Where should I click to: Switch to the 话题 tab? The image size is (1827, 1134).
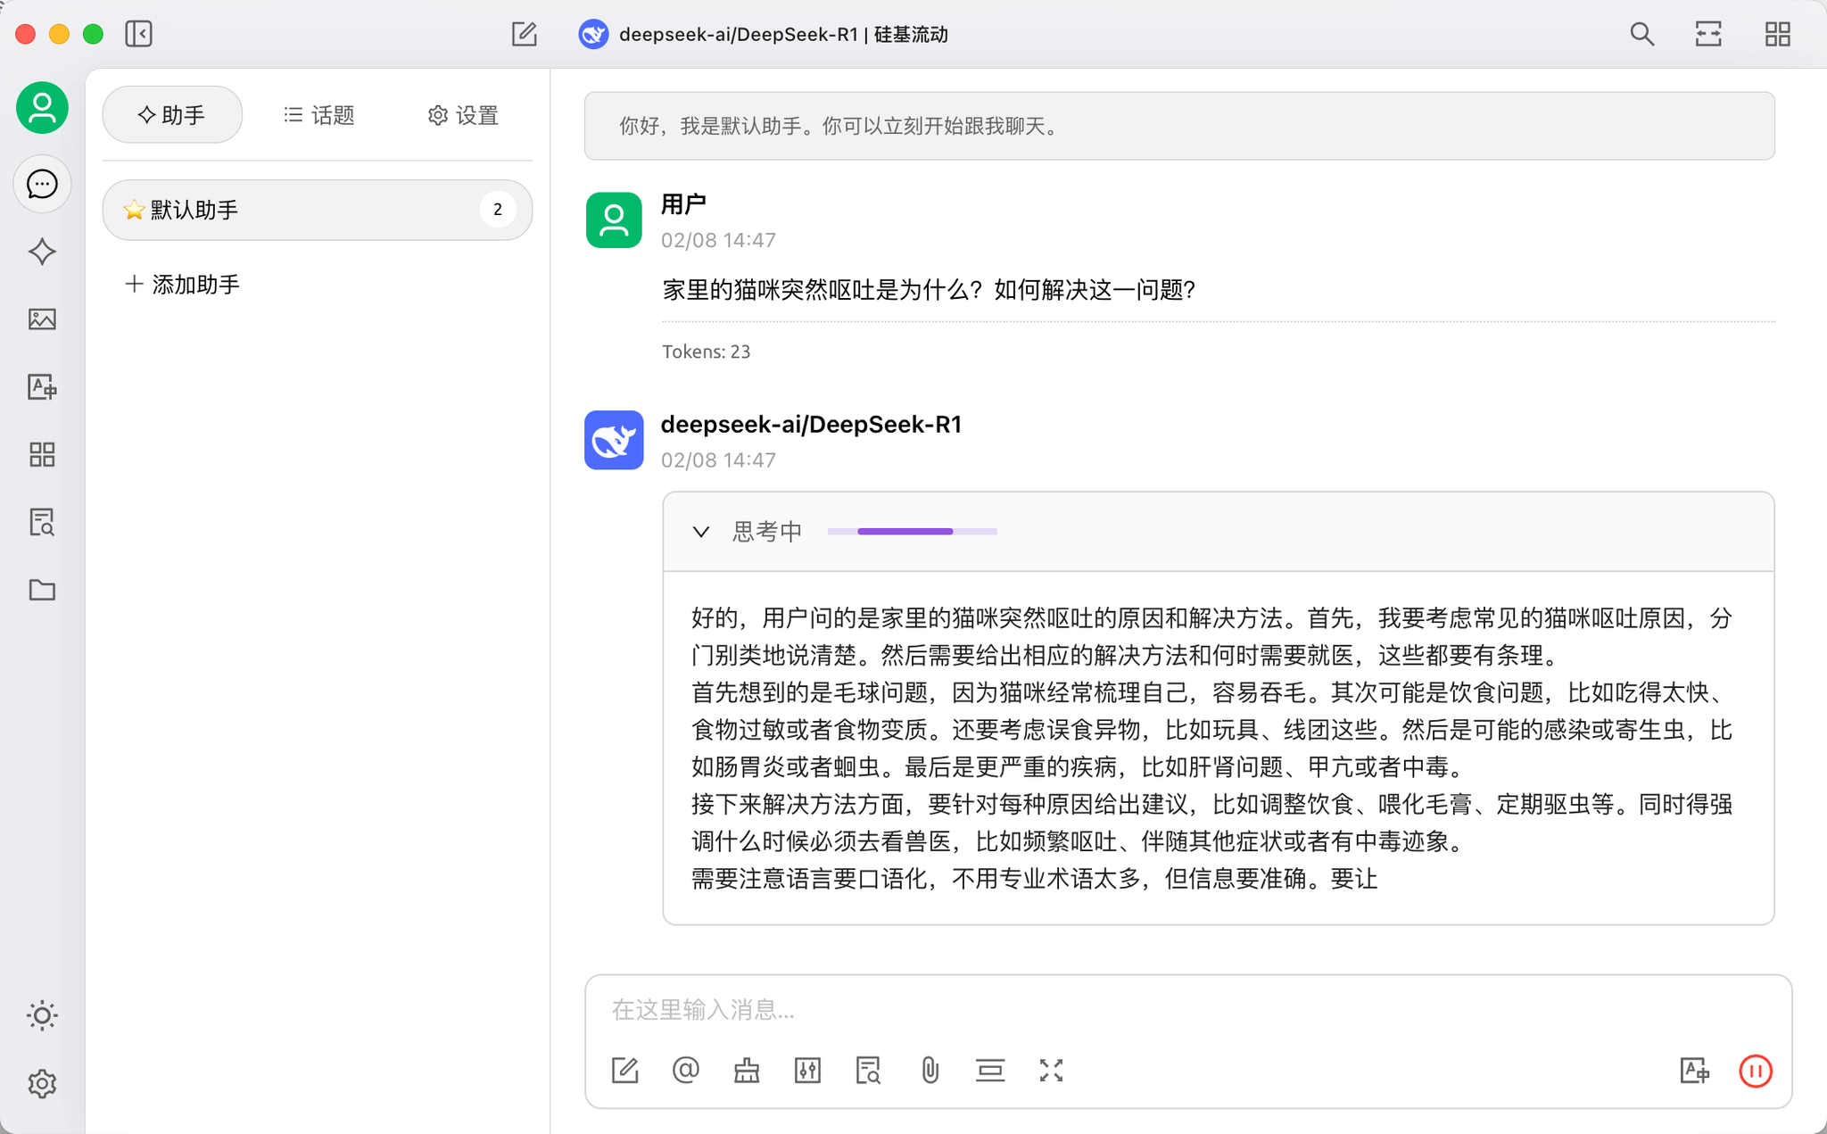[318, 115]
